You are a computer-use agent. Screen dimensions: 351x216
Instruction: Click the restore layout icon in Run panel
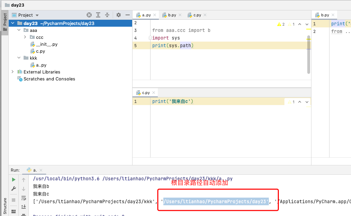pyautogui.click(x=14, y=211)
